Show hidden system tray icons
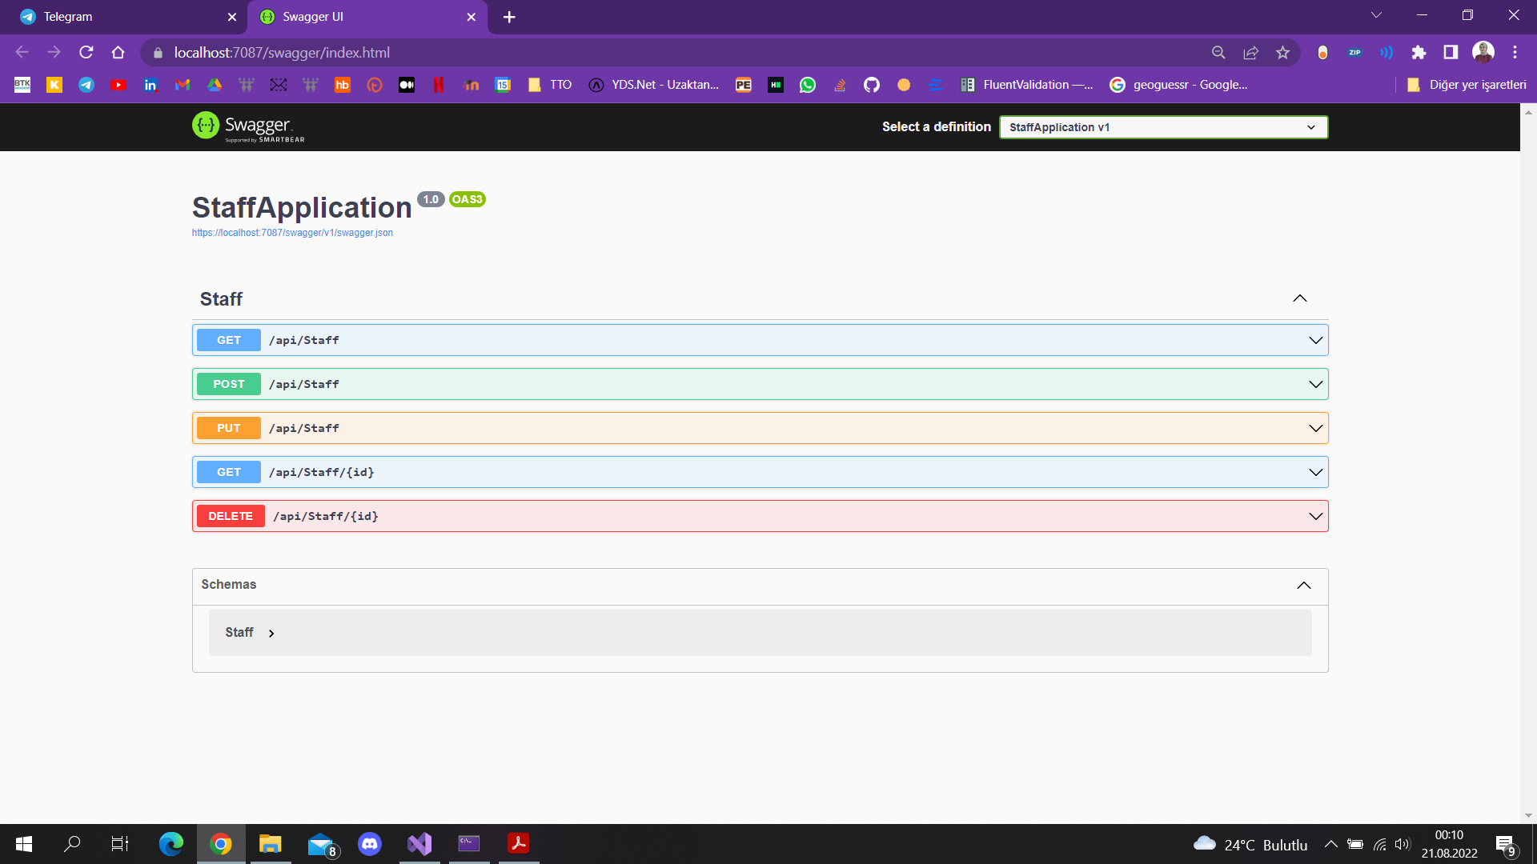The height and width of the screenshot is (864, 1537). tap(1330, 843)
